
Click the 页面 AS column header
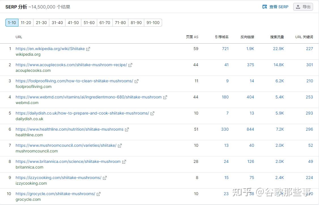(192, 37)
